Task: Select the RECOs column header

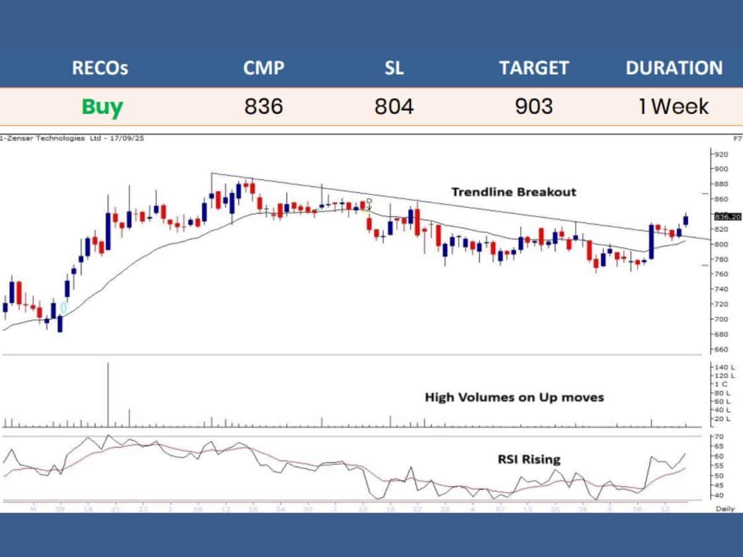Action: pyautogui.click(x=100, y=67)
